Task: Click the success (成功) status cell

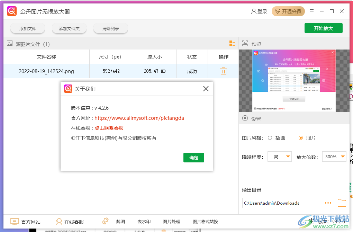Action: (192, 71)
